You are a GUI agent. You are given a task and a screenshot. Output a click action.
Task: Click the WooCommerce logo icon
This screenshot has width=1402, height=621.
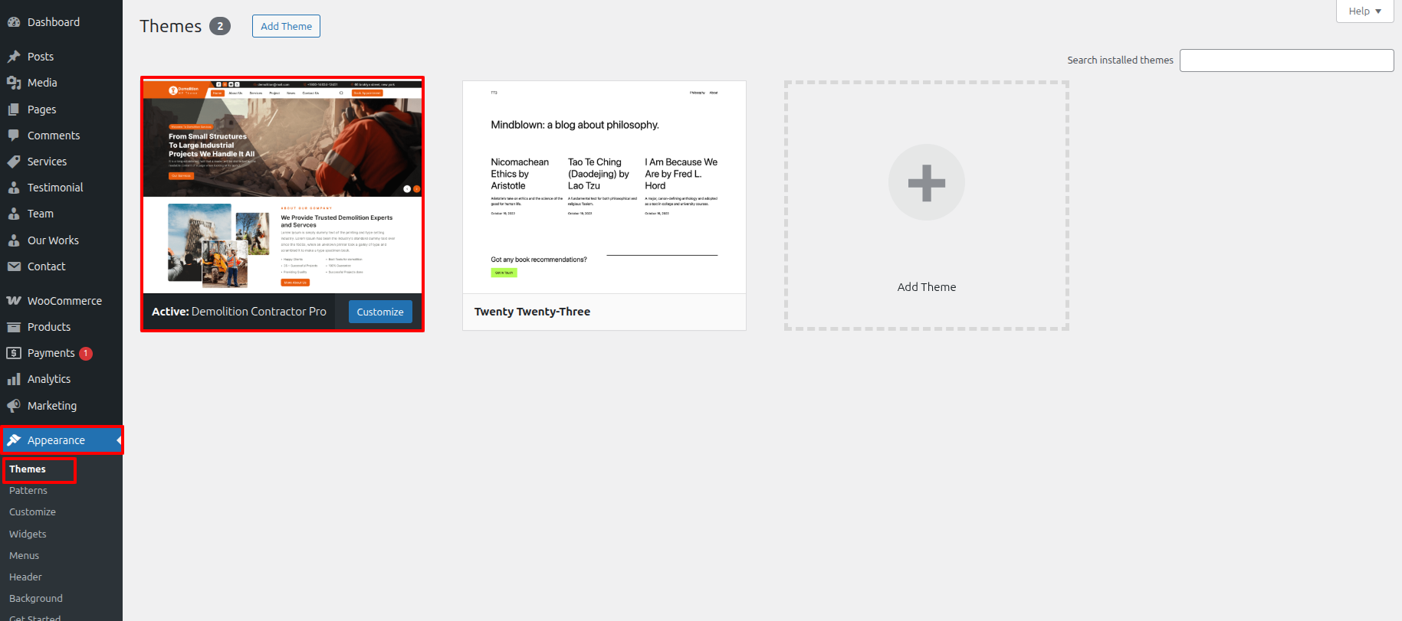coord(14,301)
